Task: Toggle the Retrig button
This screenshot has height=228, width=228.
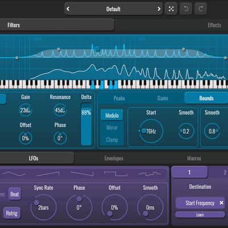Action: point(11,213)
